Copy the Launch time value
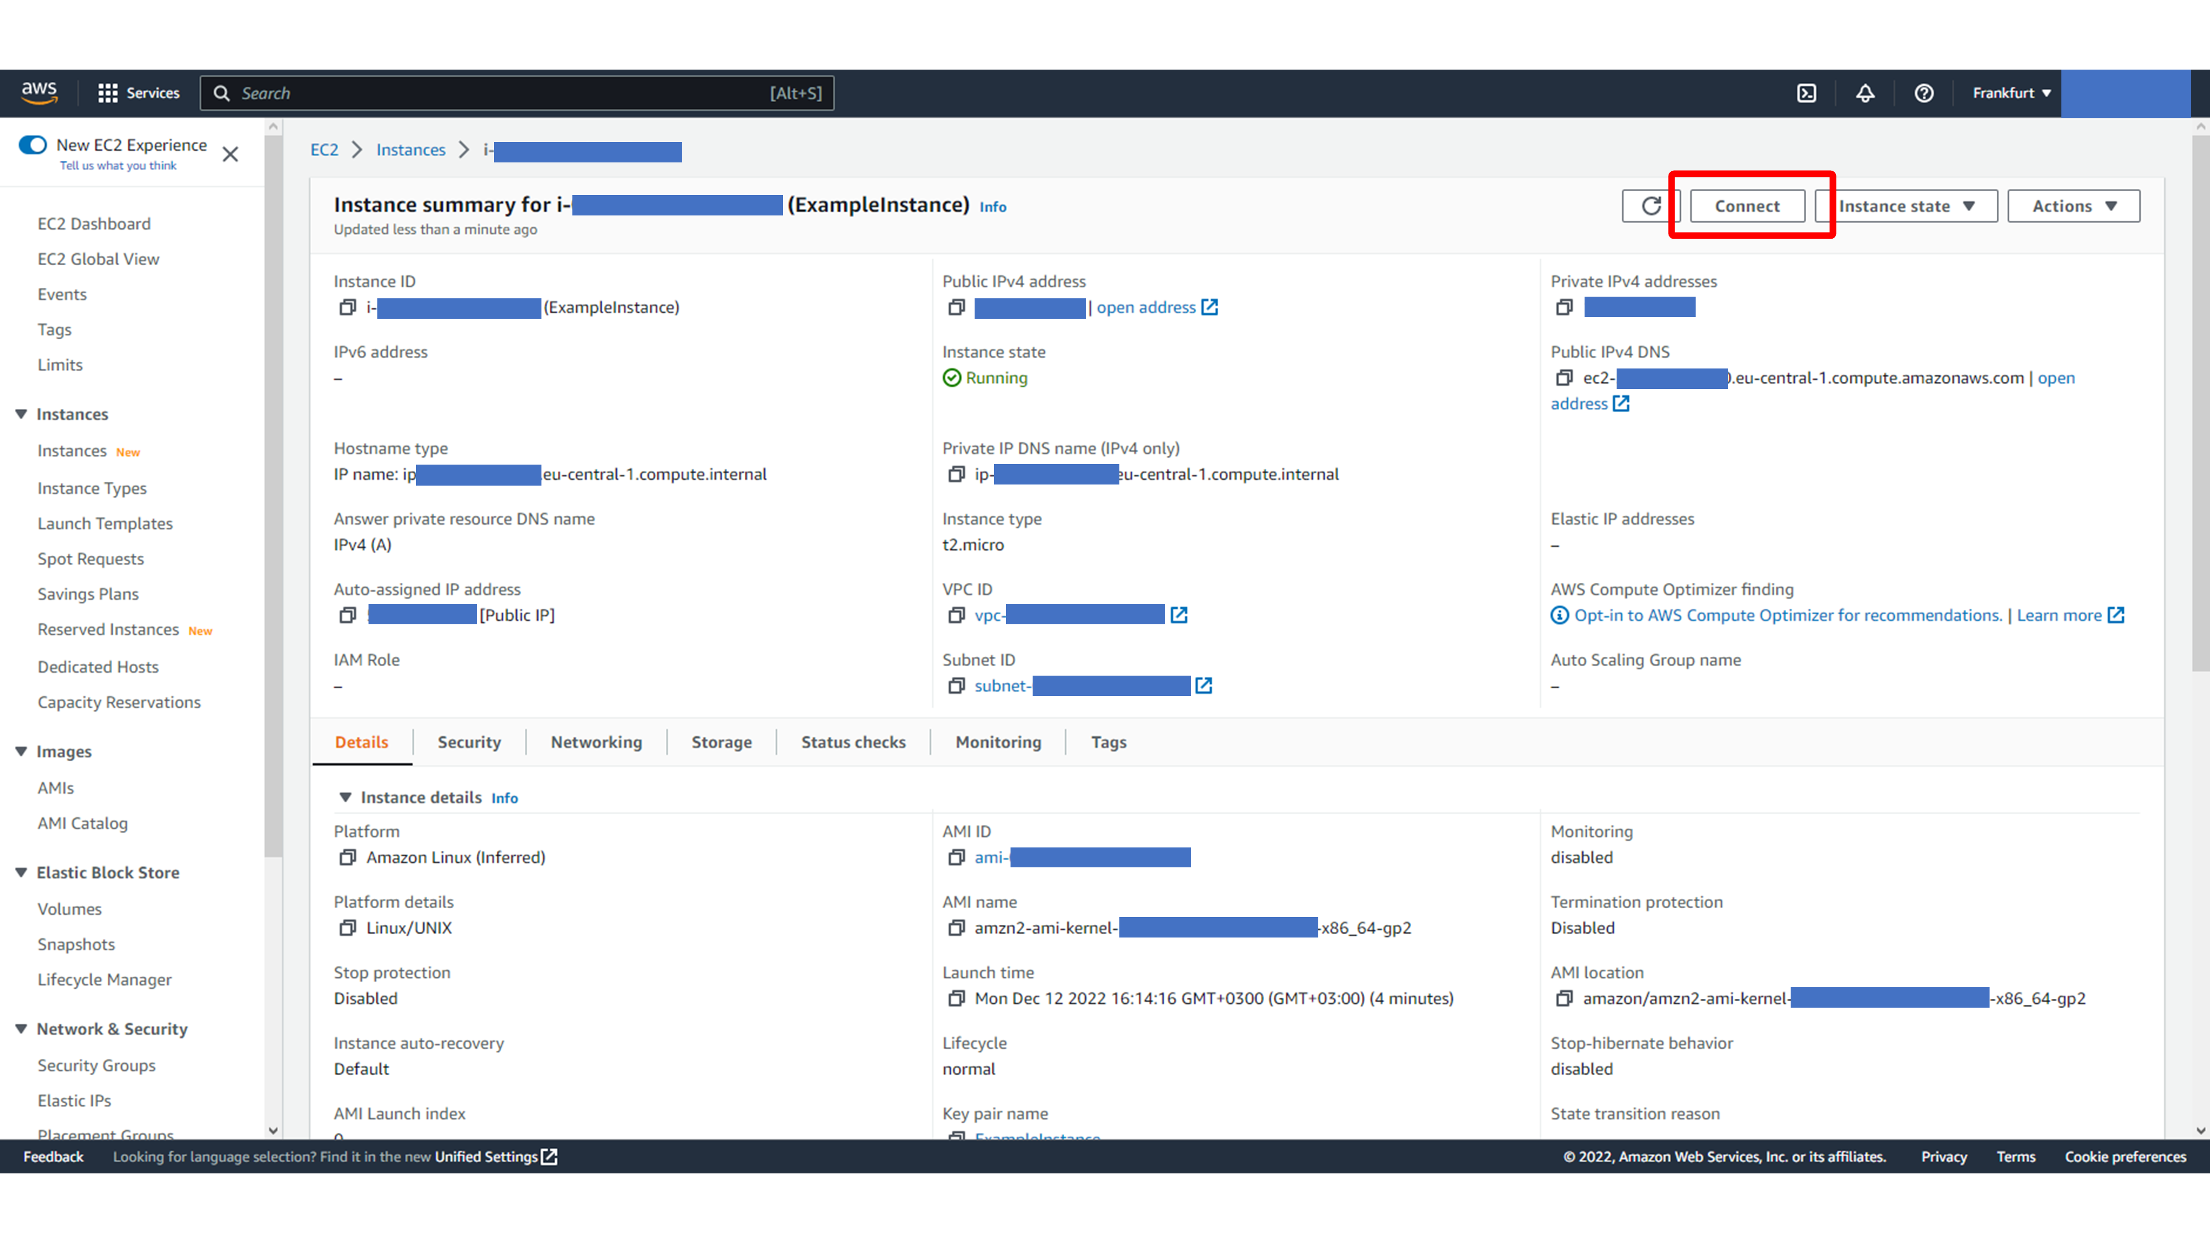 click(956, 998)
